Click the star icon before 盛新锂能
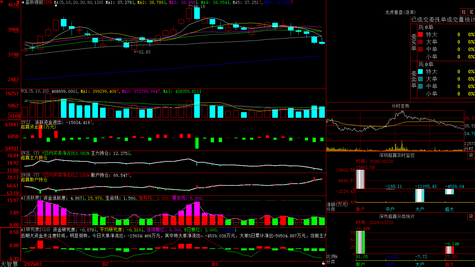This screenshot has width=475, height=267. [23, 2]
